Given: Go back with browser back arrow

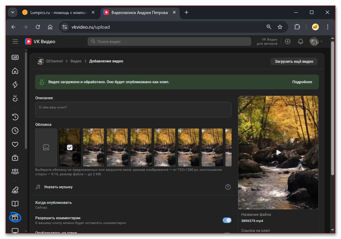Looking at the screenshot, I should coord(14,27).
